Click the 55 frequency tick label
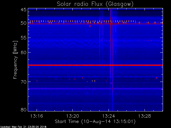The image size is (171, 128). click(x=24, y=38)
